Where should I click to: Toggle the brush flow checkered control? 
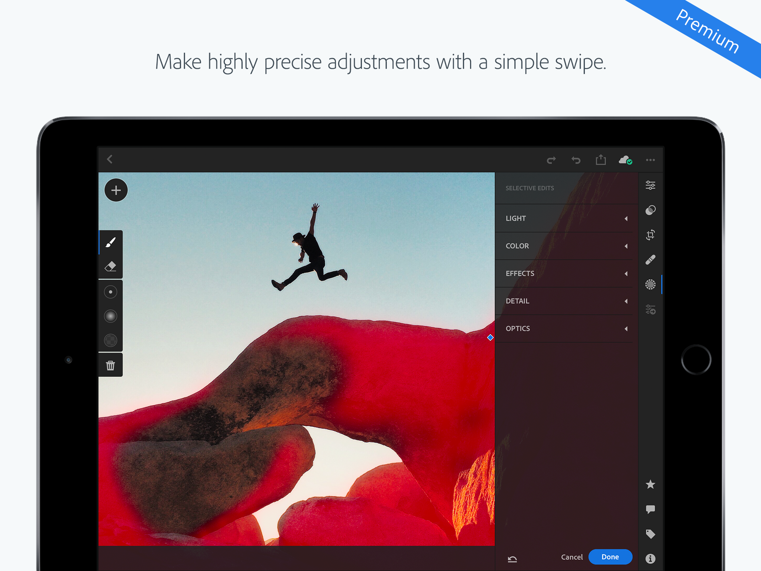tap(111, 341)
